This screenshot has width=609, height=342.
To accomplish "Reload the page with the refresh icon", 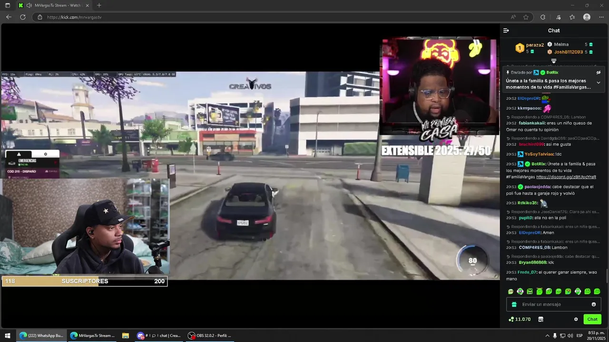I will tap(22, 17).
